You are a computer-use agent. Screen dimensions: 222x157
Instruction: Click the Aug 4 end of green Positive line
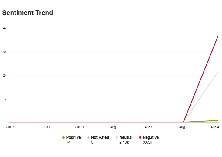click(x=218, y=120)
